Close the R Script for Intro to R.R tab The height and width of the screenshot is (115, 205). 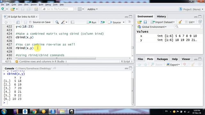point(37,17)
